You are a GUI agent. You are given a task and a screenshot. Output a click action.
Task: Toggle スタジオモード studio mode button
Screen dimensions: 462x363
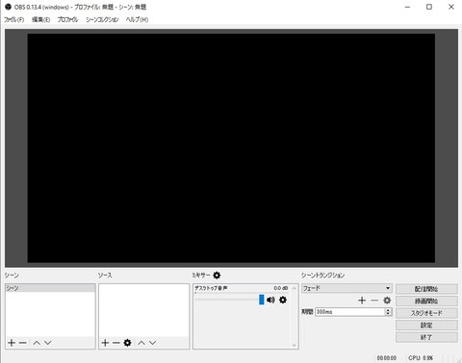[426, 313]
